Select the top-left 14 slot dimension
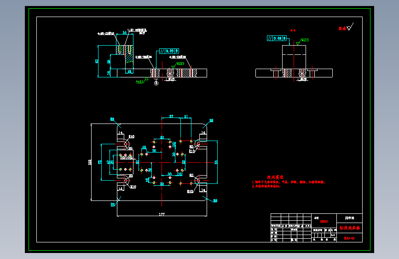This screenshot has height=259, width=399. [121, 133]
